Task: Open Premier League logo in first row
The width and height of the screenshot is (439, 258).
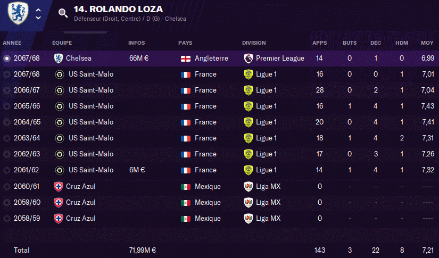Action: pyautogui.click(x=249, y=58)
